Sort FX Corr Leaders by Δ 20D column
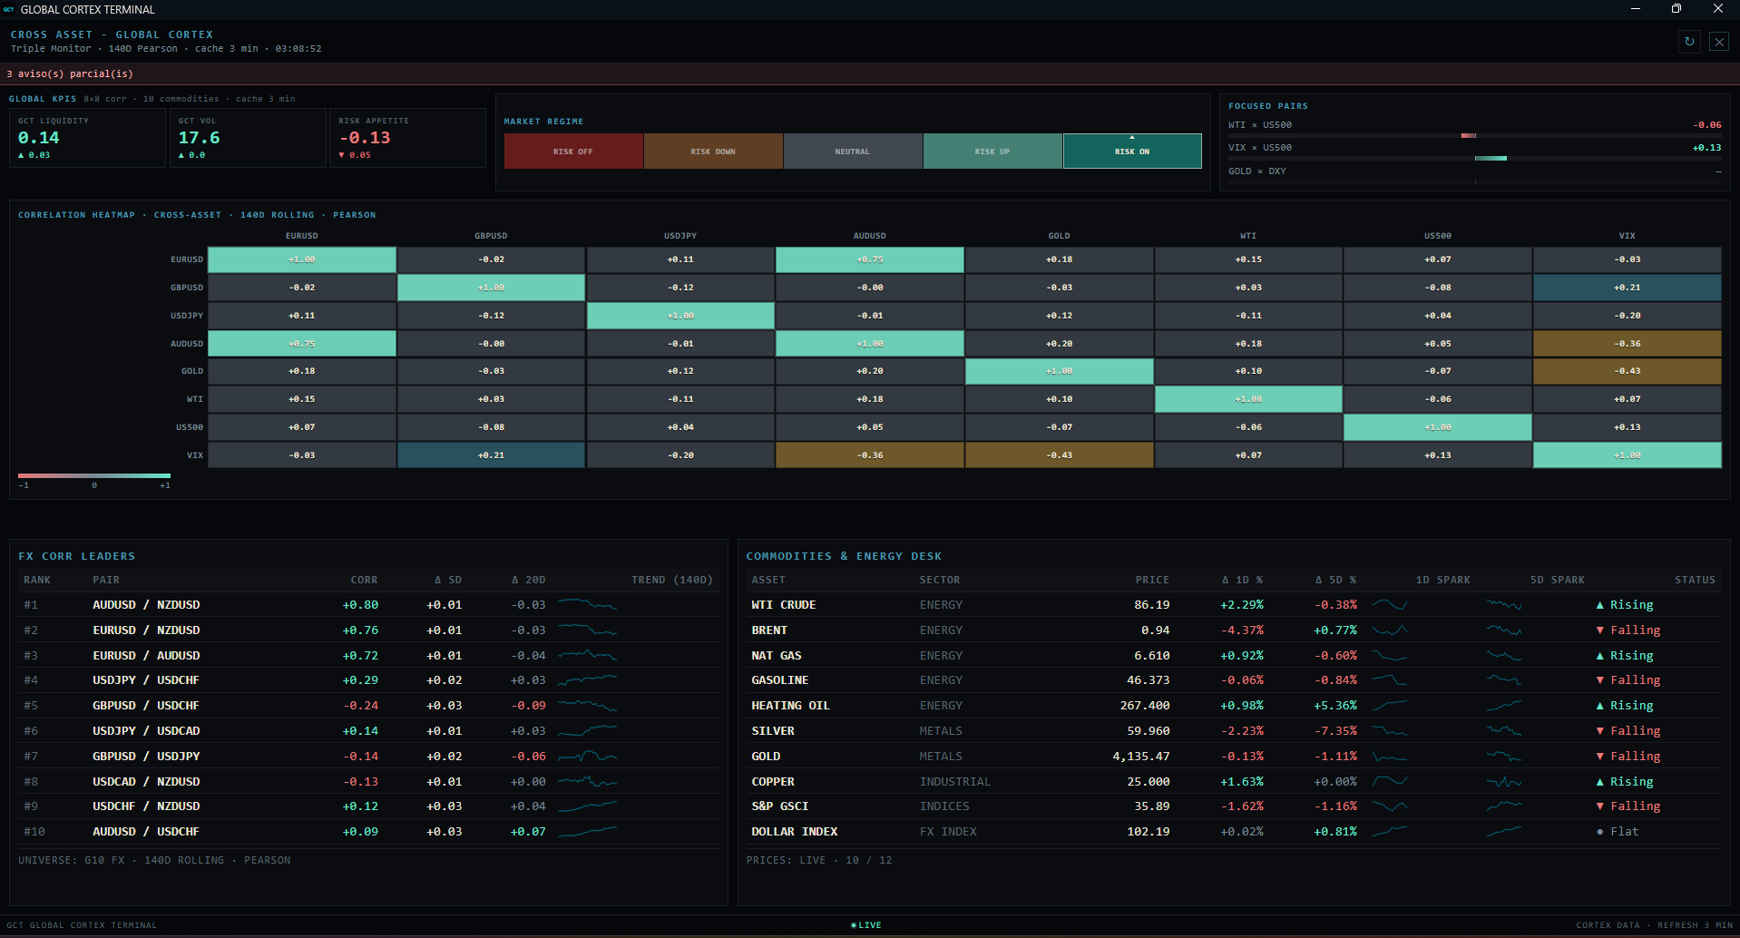1740x938 pixels. 528,580
